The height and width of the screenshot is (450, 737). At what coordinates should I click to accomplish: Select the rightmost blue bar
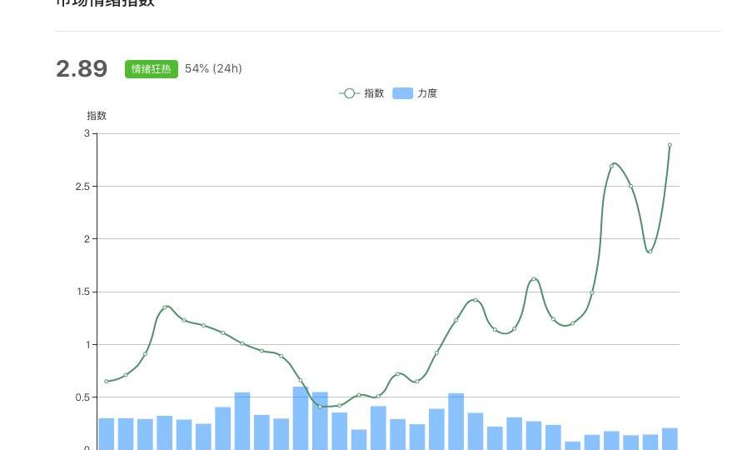pos(670,438)
